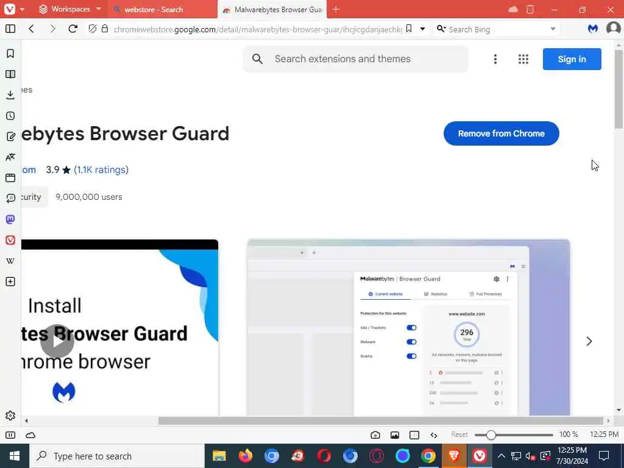
Task: Open the 1.1K ratings link
Action: (101, 169)
